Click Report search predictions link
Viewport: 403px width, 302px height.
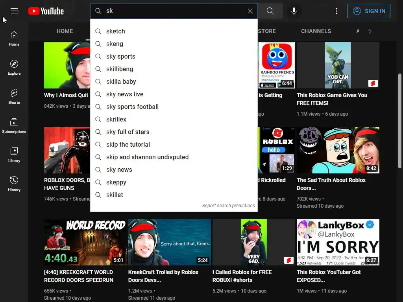pyautogui.click(x=229, y=206)
